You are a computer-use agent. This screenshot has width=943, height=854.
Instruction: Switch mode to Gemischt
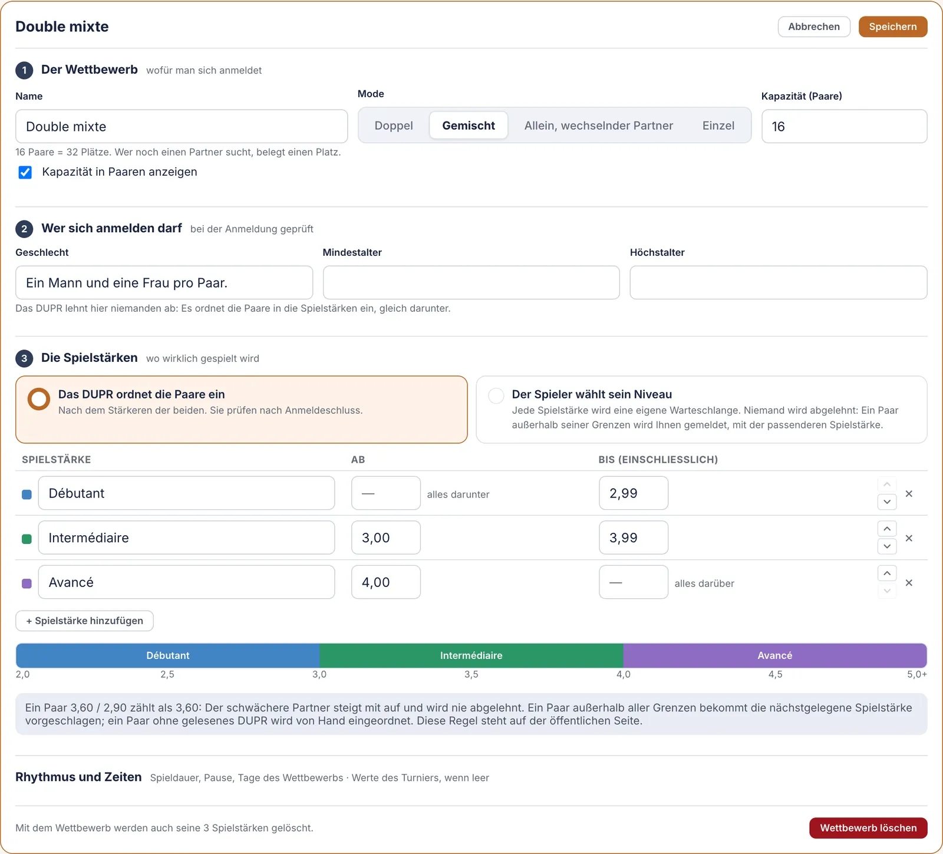469,126
